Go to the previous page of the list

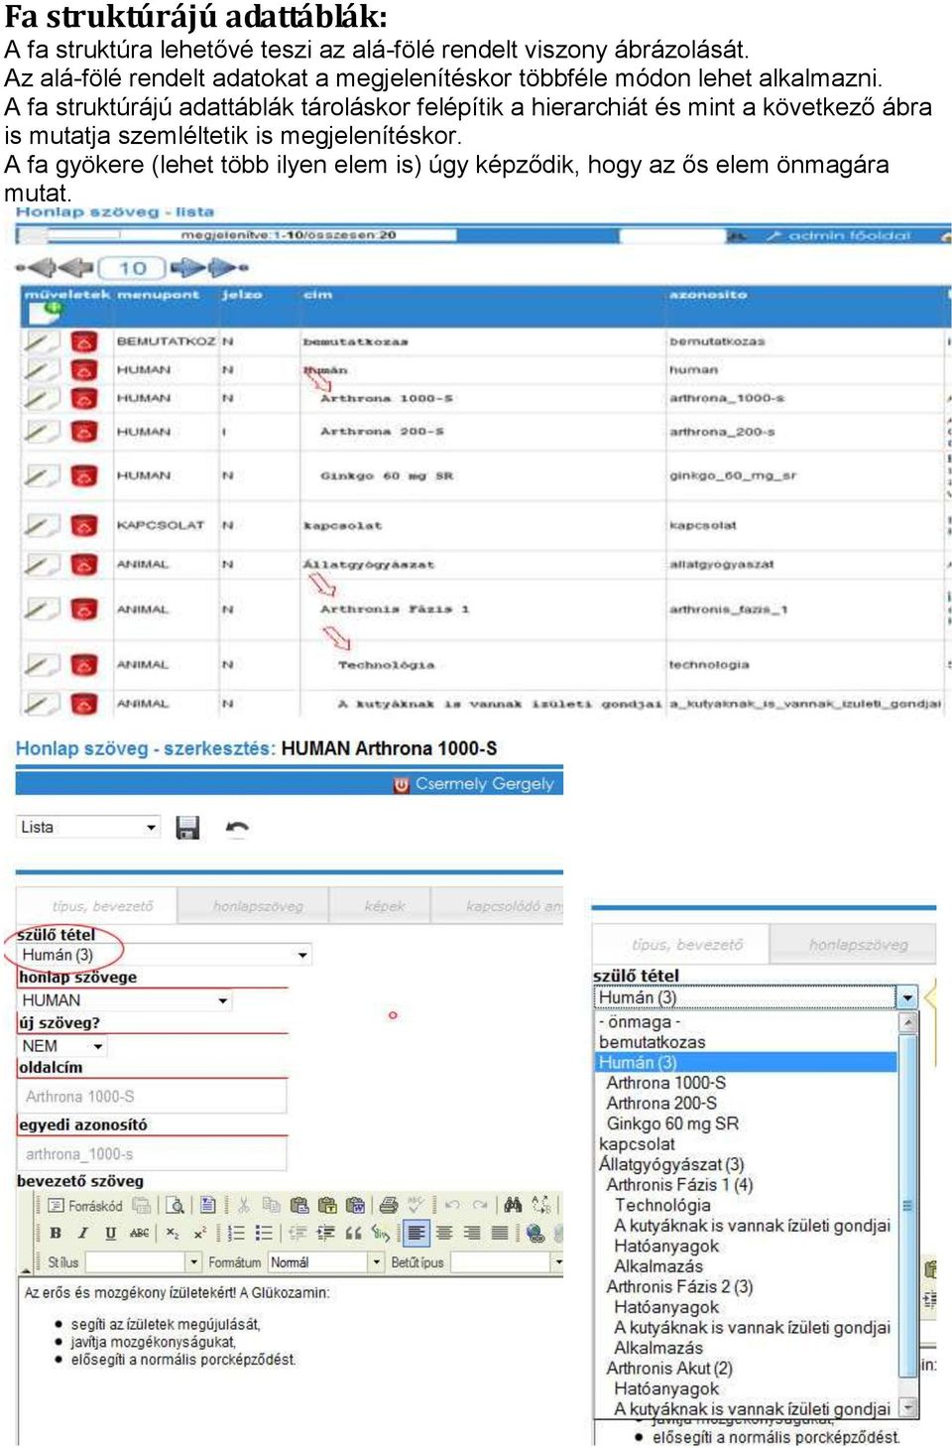76,267
